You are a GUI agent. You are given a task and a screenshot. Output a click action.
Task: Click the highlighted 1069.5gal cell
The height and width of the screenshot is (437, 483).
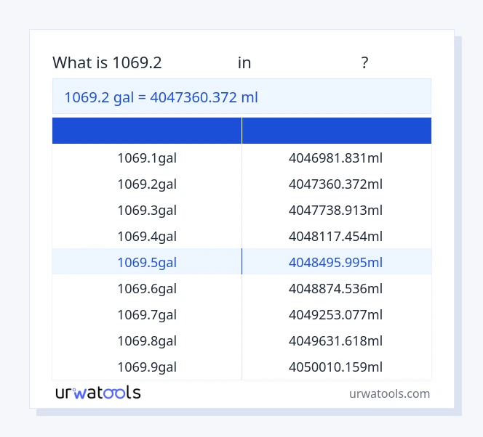(147, 262)
